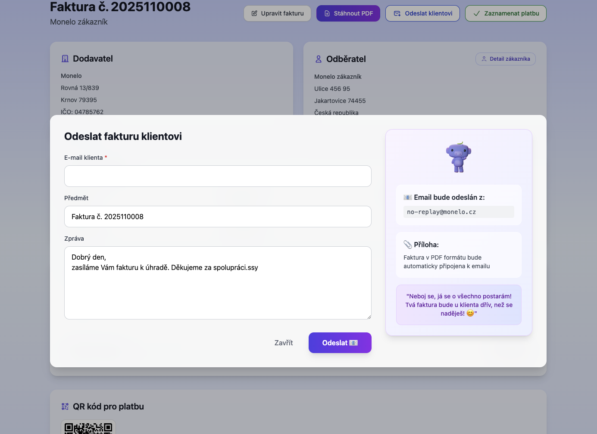Click the building icon beside Dodavatel
This screenshot has width=597, height=434.
tap(65, 59)
